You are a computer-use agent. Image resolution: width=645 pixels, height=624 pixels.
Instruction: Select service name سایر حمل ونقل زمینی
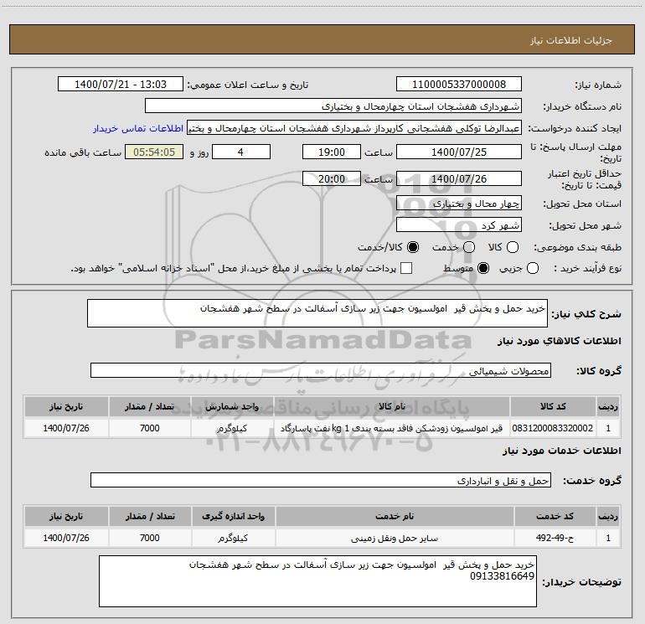click(x=394, y=538)
